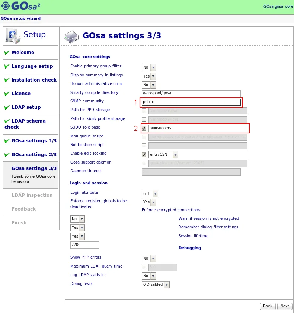Enable the Notification script checkbox
Image resolution: width=294 pixels, height=313 pixels.
pyautogui.click(x=144, y=146)
